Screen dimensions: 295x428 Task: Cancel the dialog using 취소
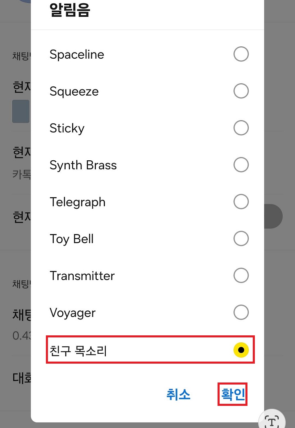[x=179, y=394]
